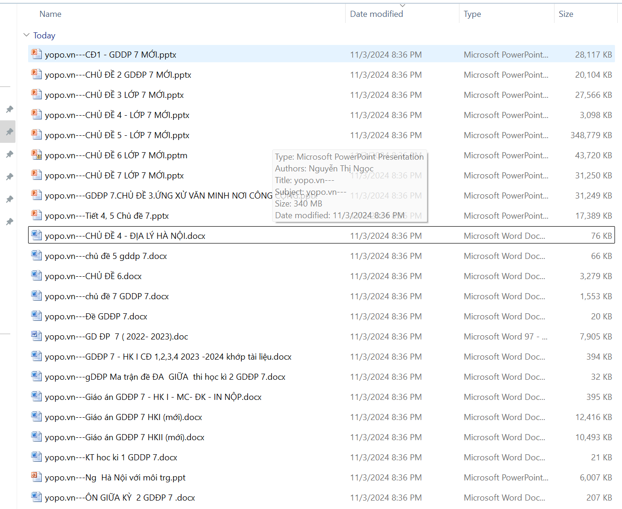Click the PowerPoint icon of CĐ1 - GDĐP 7 MỚI.pptx
This screenshot has height=509, width=622.
(x=37, y=54)
